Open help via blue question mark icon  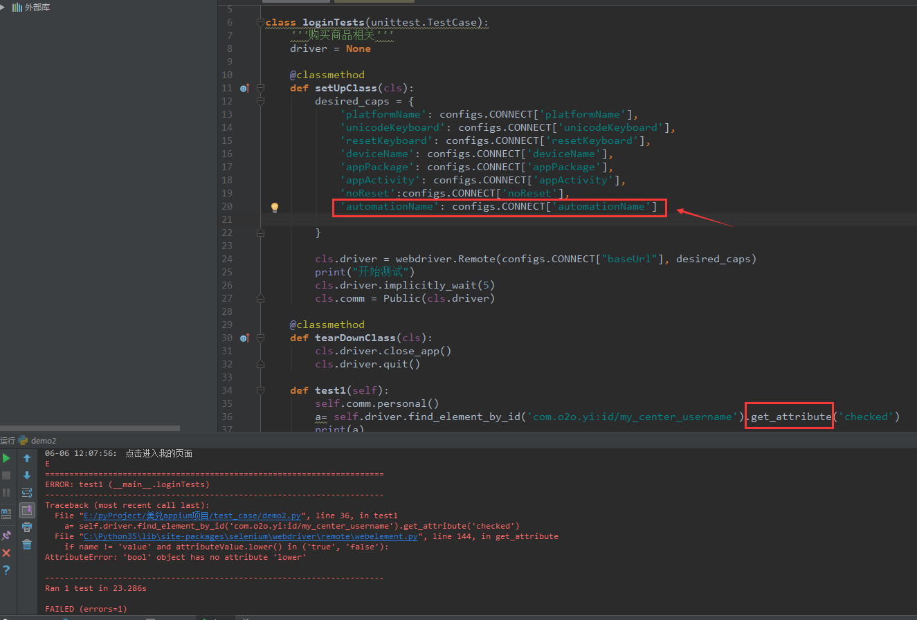6,570
